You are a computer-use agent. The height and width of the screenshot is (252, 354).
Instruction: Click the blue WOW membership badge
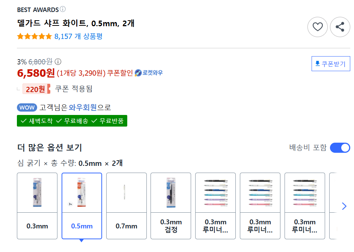tap(27, 107)
